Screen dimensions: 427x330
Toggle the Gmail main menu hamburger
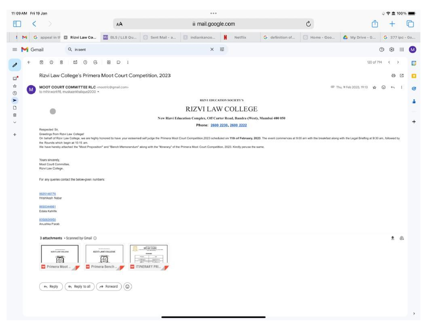pyautogui.click(x=15, y=49)
